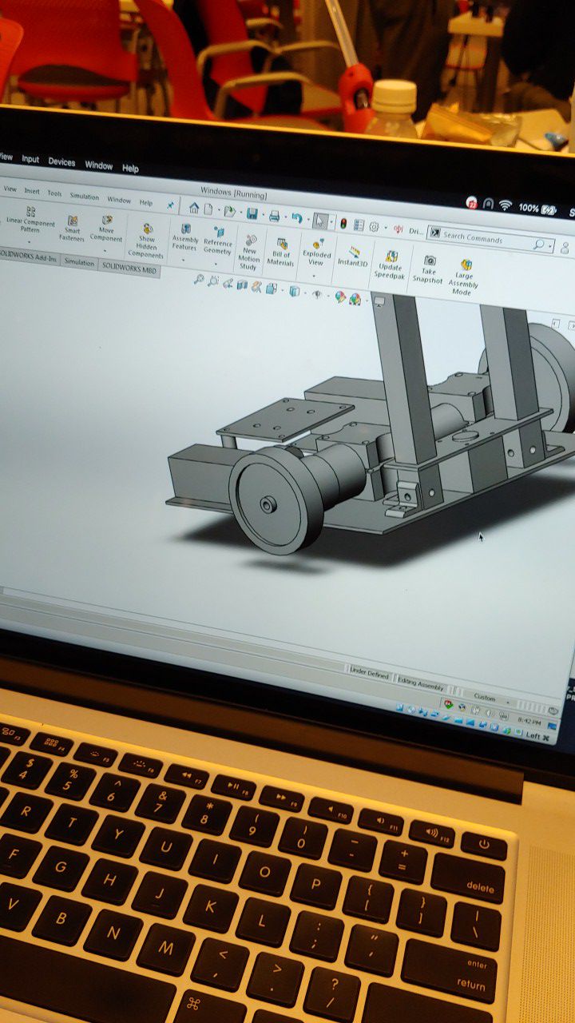The height and width of the screenshot is (1023, 575).
Task: Open the VM host Devices menu
Action: [x=61, y=161]
